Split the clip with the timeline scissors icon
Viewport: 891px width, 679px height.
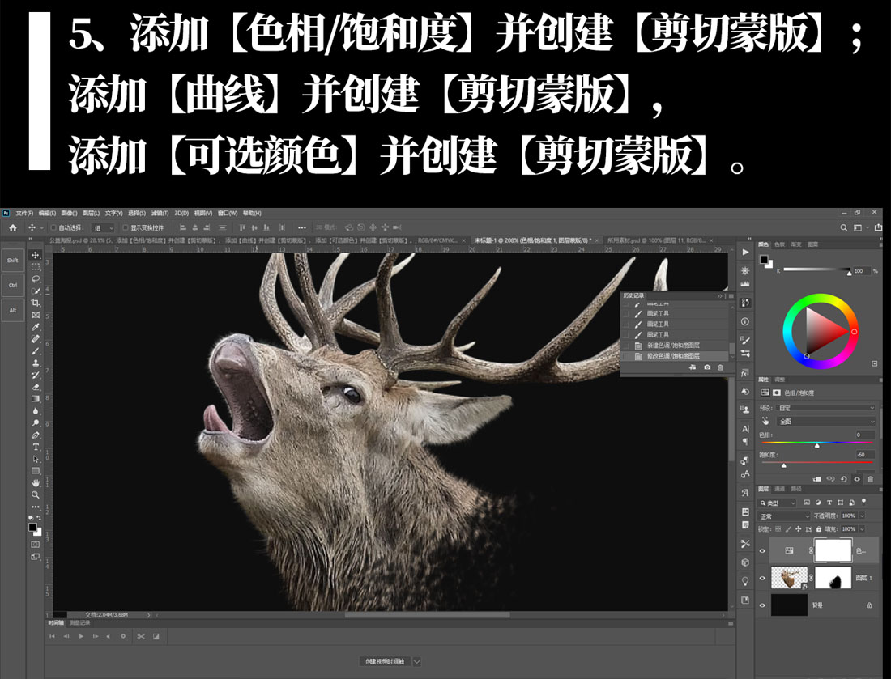click(x=141, y=636)
